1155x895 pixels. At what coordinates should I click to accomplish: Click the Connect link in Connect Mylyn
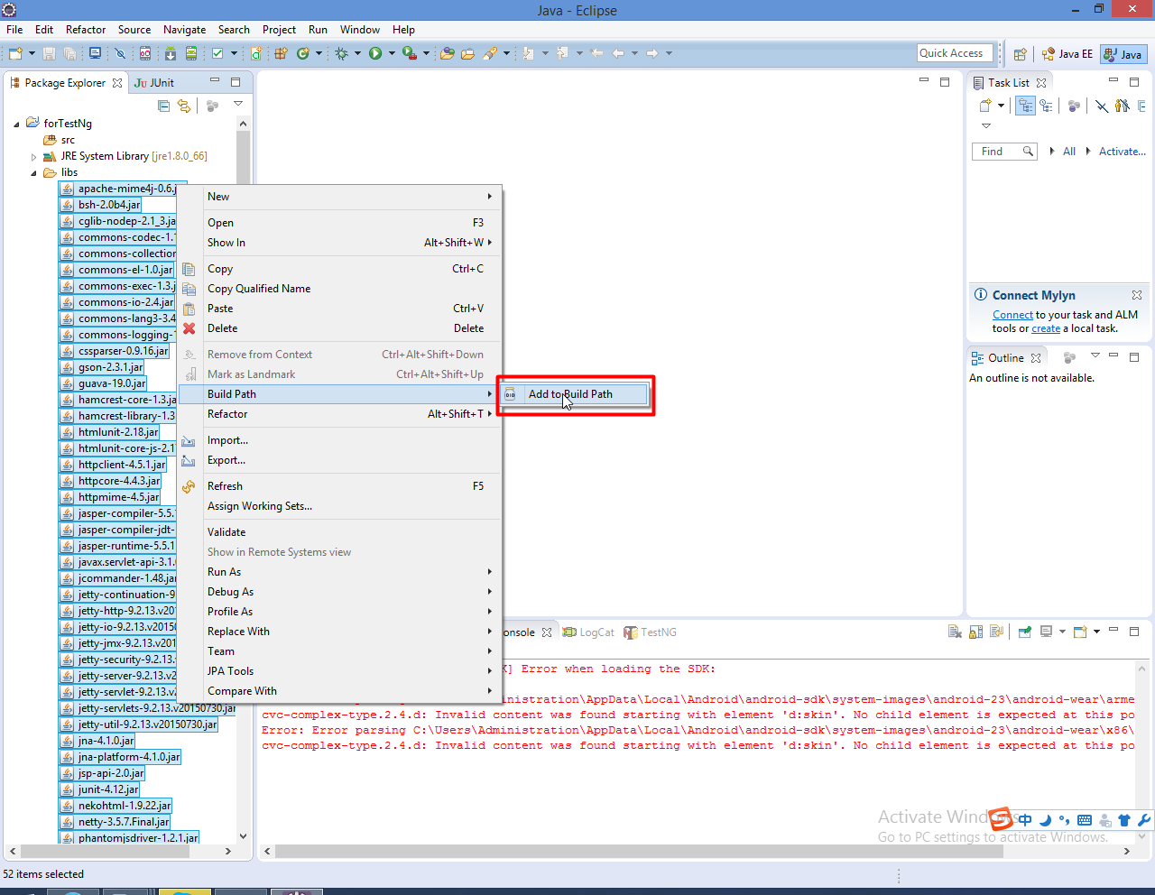1012,315
